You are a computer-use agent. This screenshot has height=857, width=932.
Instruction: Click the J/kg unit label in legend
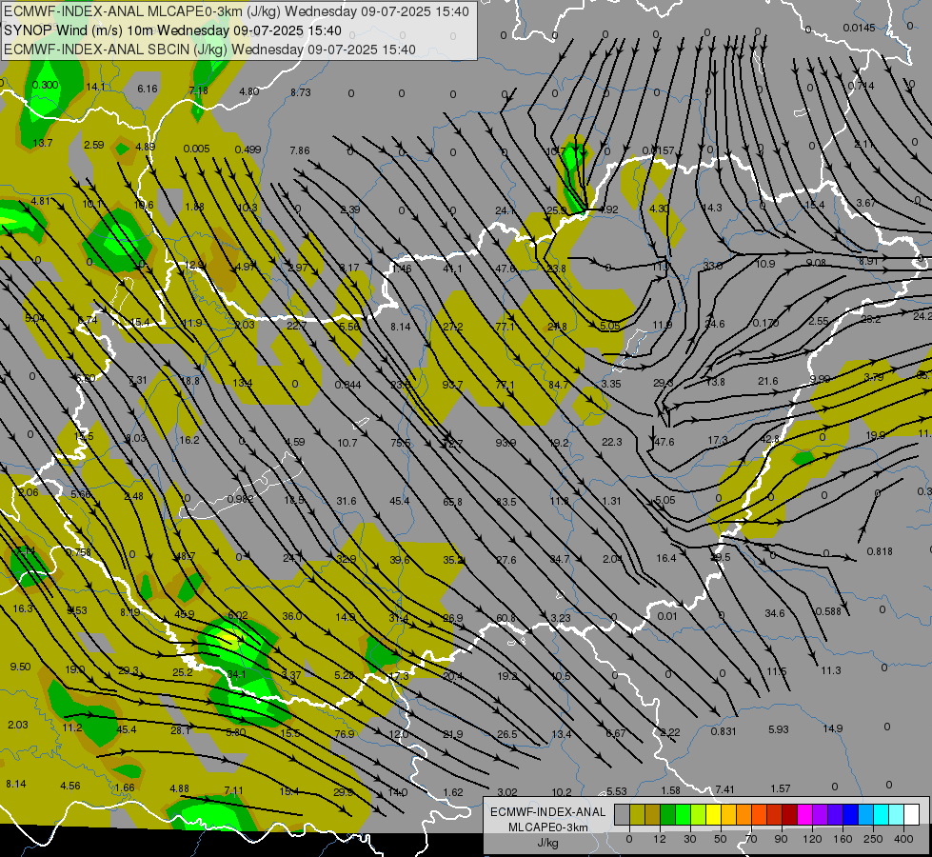[548, 843]
